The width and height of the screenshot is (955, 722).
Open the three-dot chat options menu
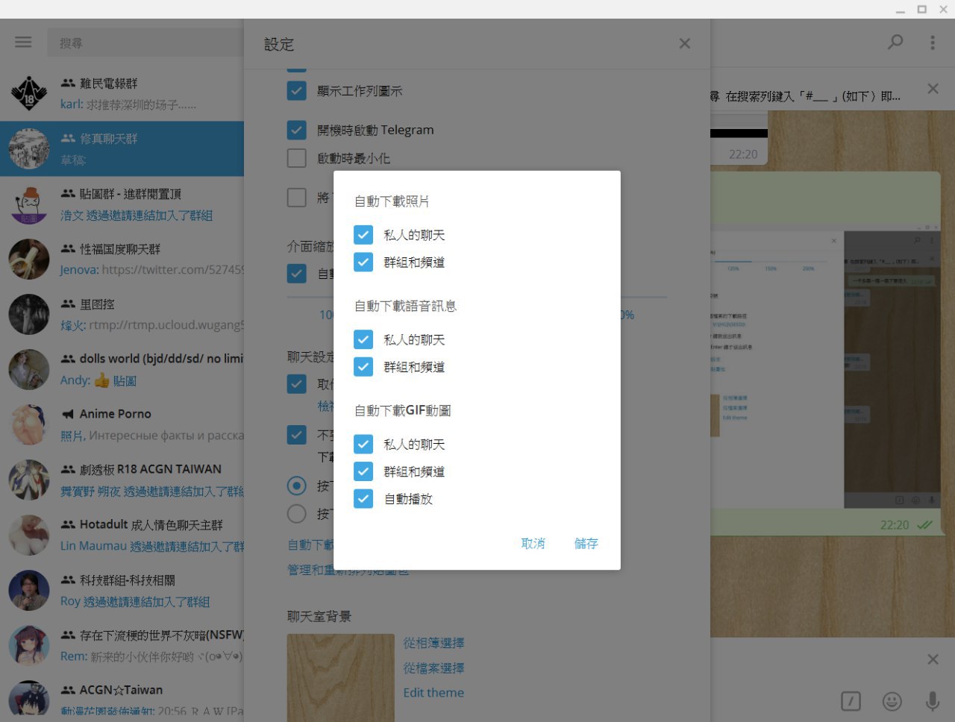coord(932,43)
